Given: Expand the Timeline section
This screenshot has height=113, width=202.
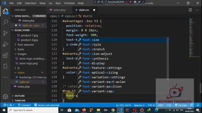Looking at the screenshot, I should 20,100.
